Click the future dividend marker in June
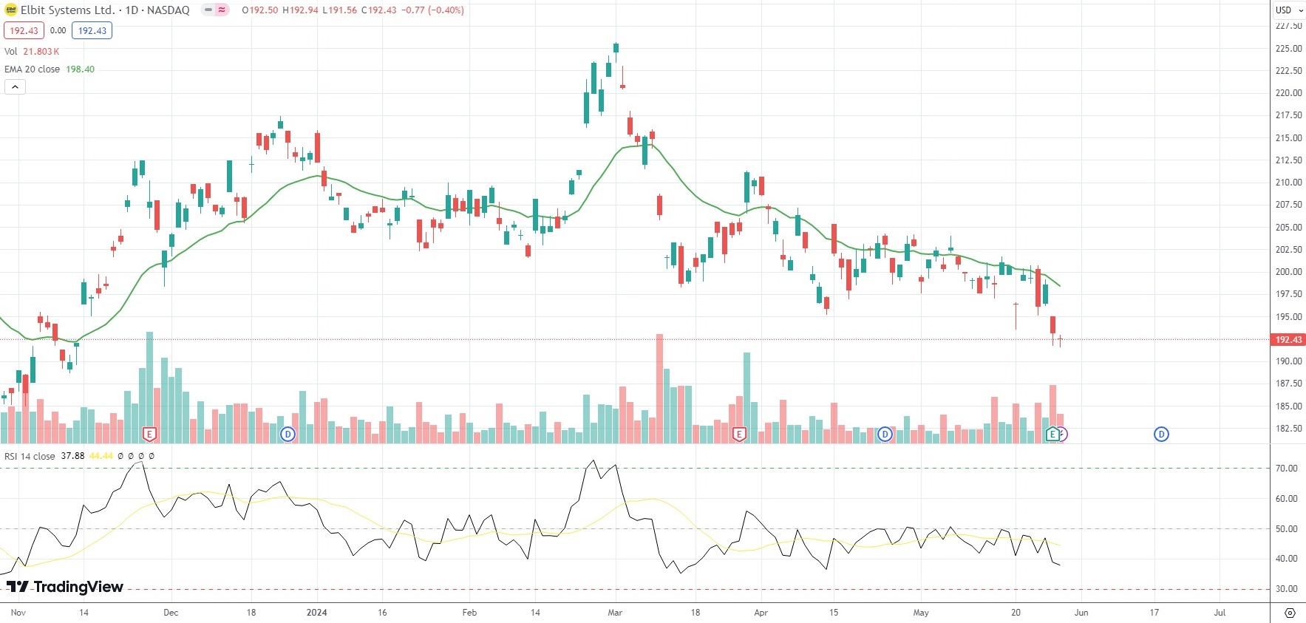Image resolution: width=1306 pixels, height=623 pixels. point(1161,435)
